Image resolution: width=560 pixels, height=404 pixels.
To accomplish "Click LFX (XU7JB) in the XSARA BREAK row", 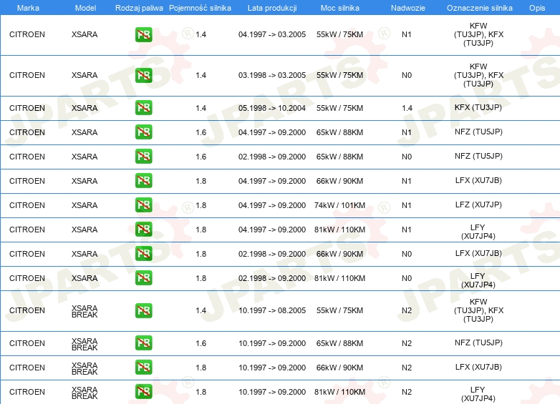I will point(478,367).
